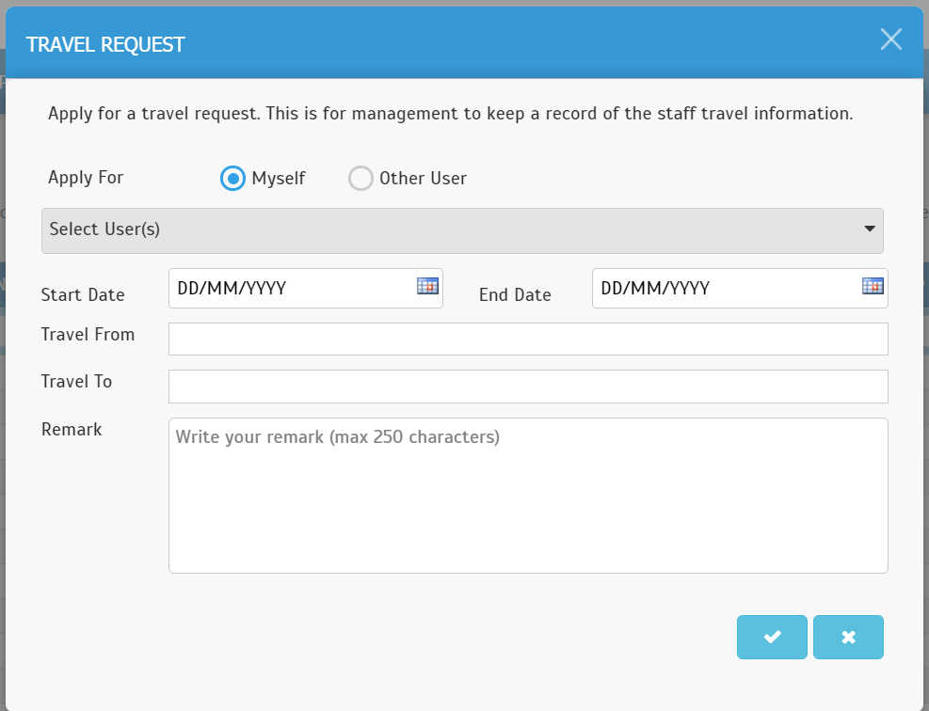Click the Remark label
The image size is (929, 711).
click(x=72, y=429)
